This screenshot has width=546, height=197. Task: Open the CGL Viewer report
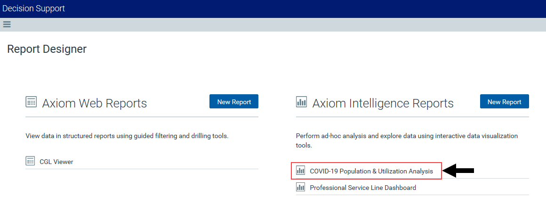pos(56,162)
